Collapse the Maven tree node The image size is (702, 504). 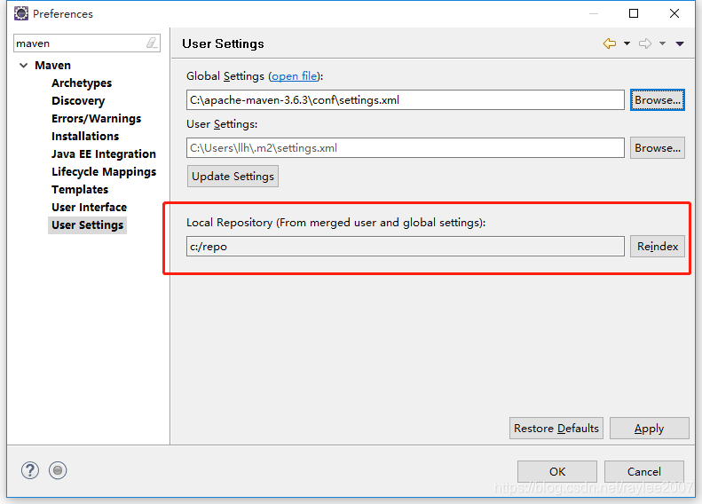(24, 66)
